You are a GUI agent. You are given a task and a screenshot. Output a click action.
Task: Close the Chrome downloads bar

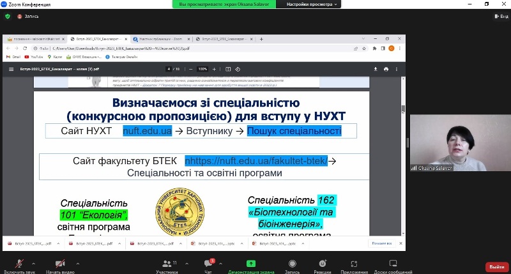coord(400,243)
